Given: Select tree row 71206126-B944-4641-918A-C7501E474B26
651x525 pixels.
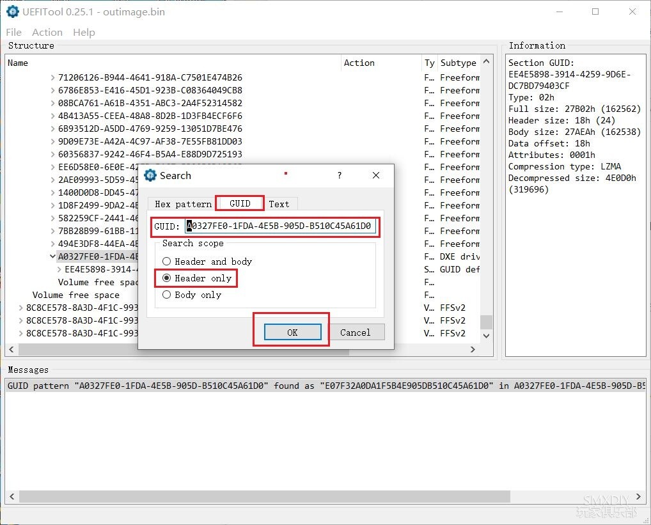Looking at the screenshot, I should click(150, 77).
